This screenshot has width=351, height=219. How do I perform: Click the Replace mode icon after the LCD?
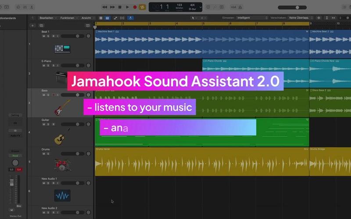pos(208,7)
